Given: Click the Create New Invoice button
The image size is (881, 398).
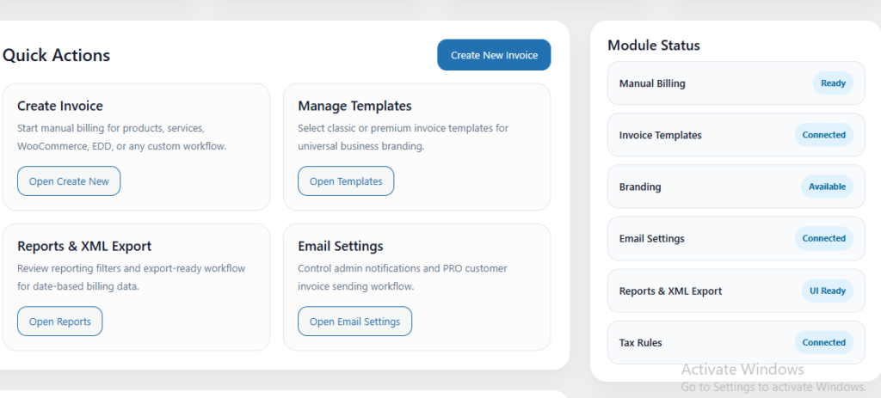Looking at the screenshot, I should (x=494, y=55).
